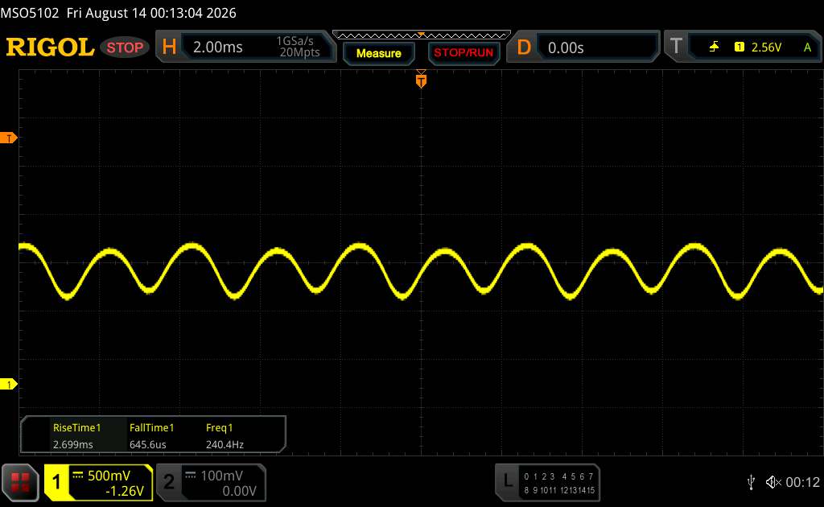Click the waveform memory position bar at top
Image resolution: width=824 pixels, height=507 pixels.
point(422,35)
